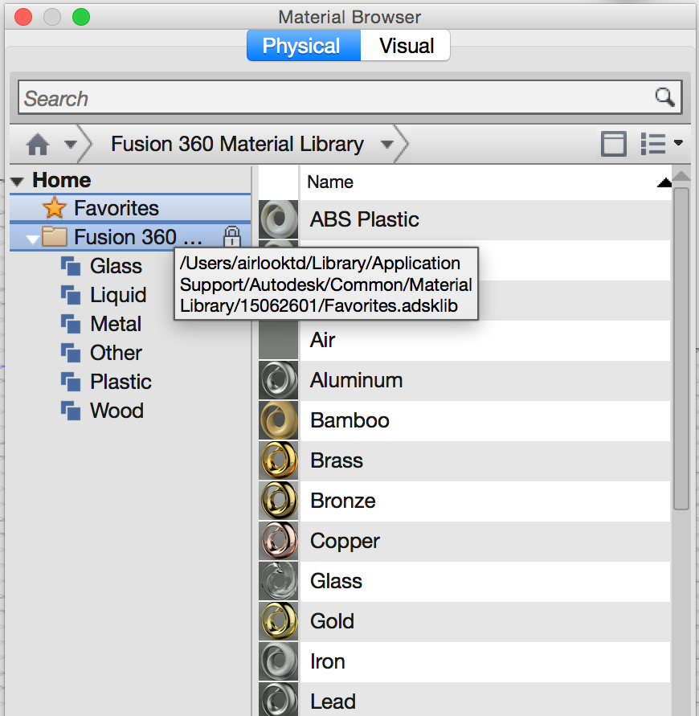Open the dropdown arrow beside the home icon

71,145
